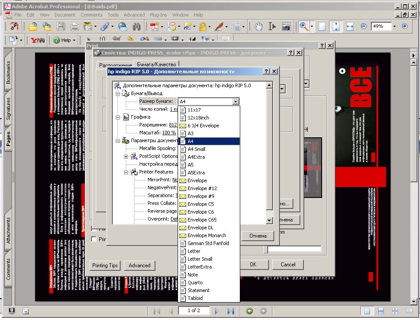Collapse the Графика tree node
This screenshot has width=420, height=320.
coord(118,117)
